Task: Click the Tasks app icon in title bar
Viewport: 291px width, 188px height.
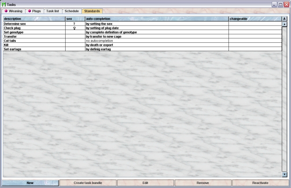Action: pos(4,4)
